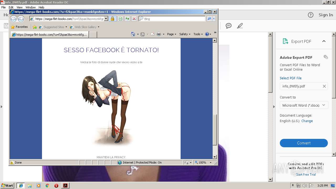Screen dimensions: 336x189
Task: Expand the IE command bar overflow chevron
Action: [x=215, y=33]
